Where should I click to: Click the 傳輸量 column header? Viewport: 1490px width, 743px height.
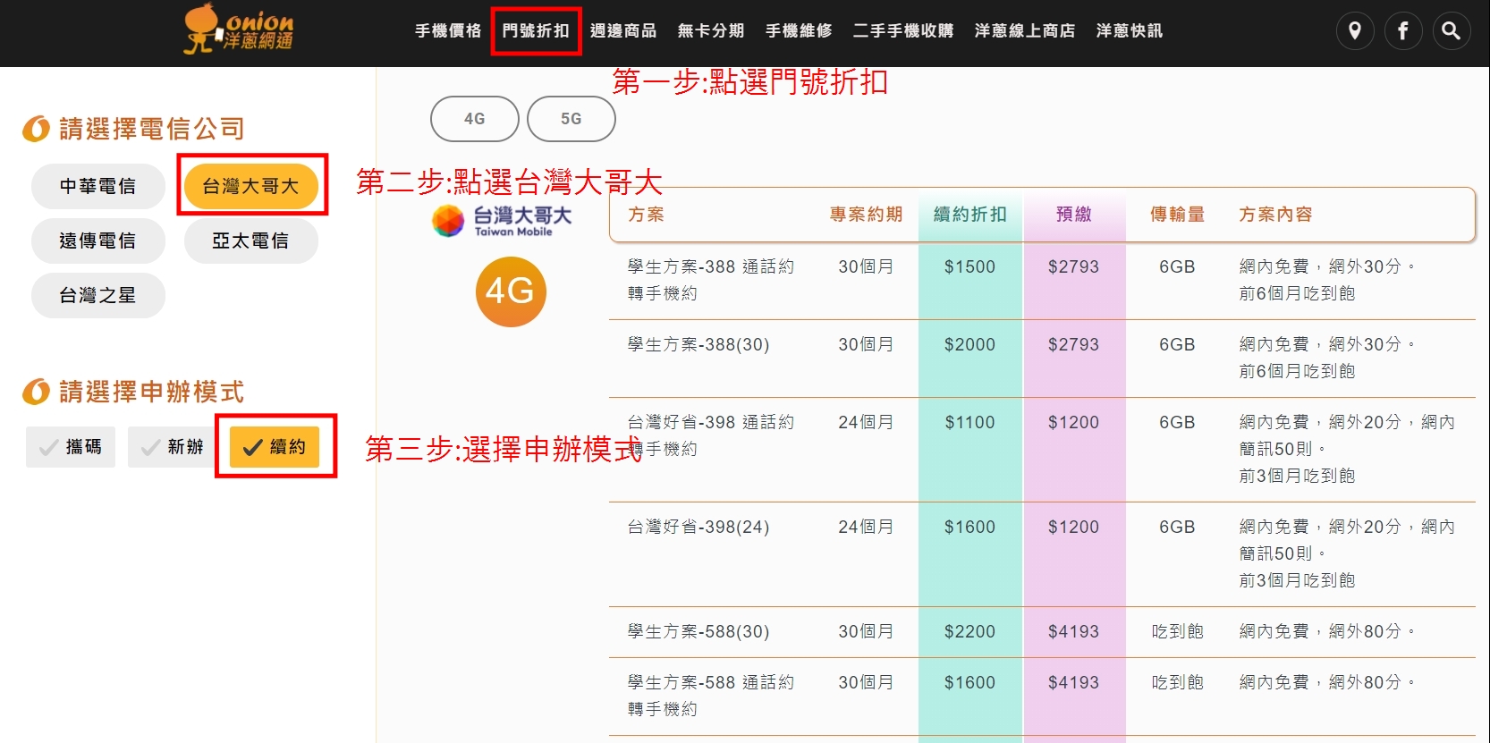point(1178,215)
